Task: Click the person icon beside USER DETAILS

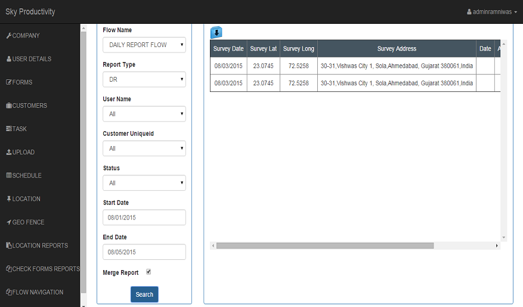Action: point(9,59)
